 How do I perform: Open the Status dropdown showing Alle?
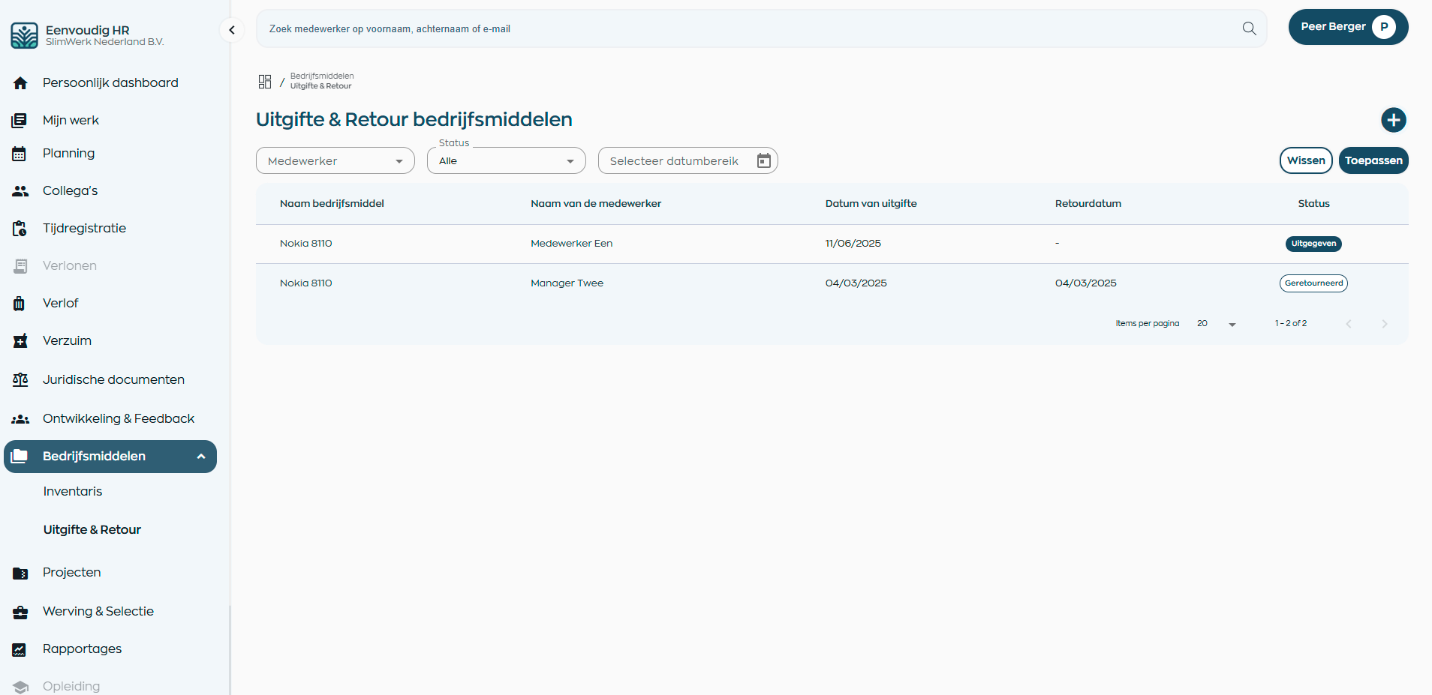click(x=506, y=161)
